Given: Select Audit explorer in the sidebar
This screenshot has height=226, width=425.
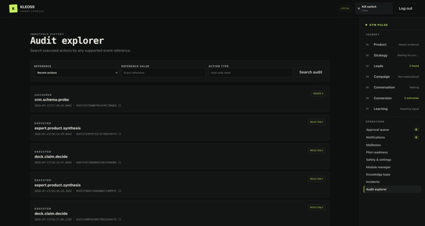Looking at the screenshot, I should coord(392,189).
